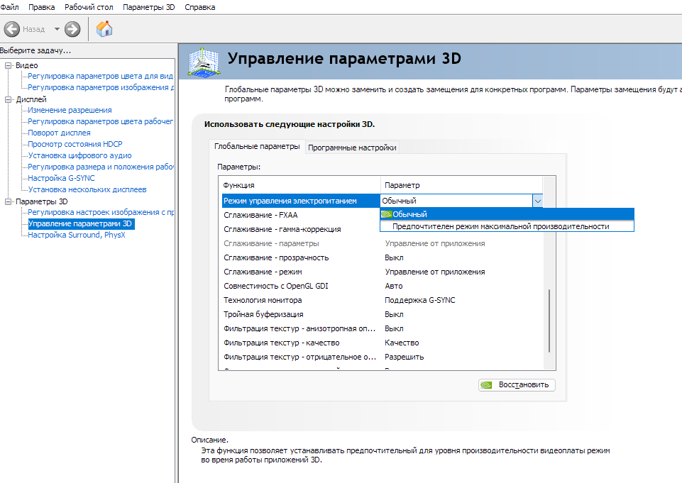This screenshot has height=483, width=682.
Task: Click the Forward arrow icon in toolbar
Action: [x=72, y=29]
